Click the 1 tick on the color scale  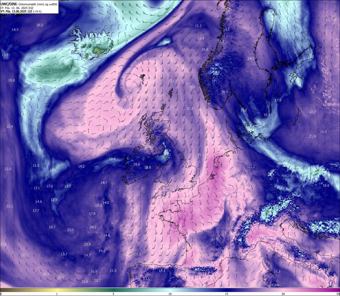[x=57, y=294]
